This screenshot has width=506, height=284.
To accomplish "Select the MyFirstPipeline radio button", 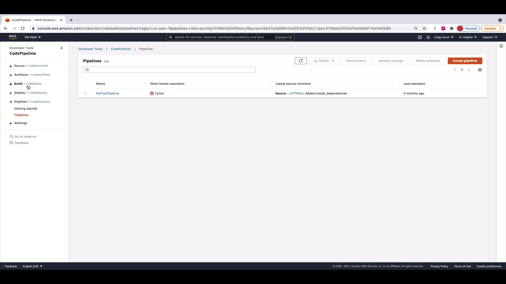I will tap(85, 93).
